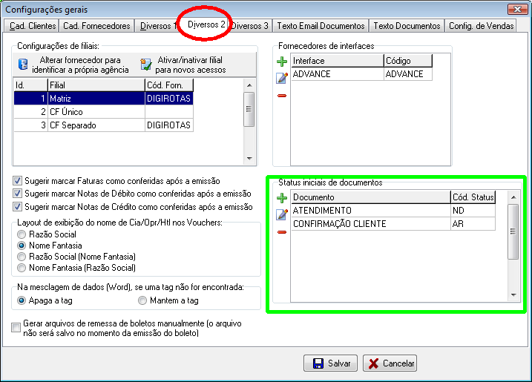Select the Matriz filial row

[103, 99]
